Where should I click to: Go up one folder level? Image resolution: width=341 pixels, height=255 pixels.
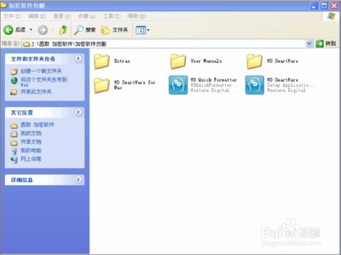63,30
